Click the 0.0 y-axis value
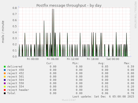138x103 pixels. (15, 57)
